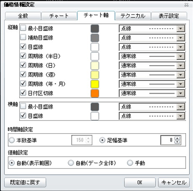The width and height of the screenshot is (193, 191).
Task: Decrease the 足幅基準 value with down arrow
Action: click(177, 142)
